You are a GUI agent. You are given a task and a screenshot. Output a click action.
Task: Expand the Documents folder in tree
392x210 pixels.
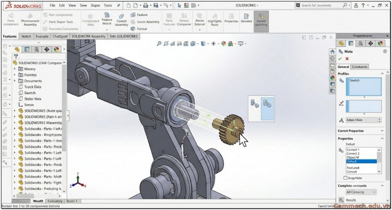coord(14,81)
